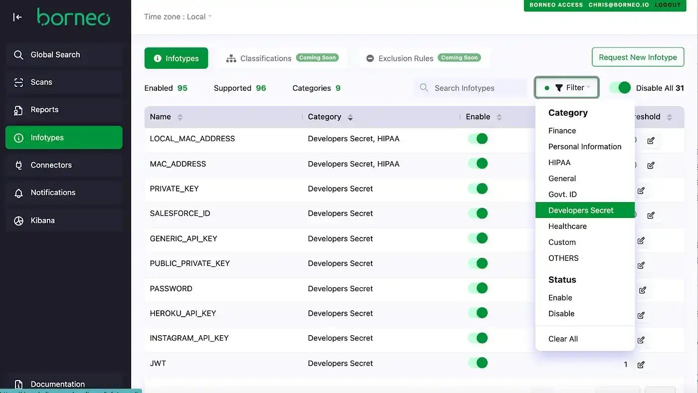Click LOGOUT in the top bar
Screen dimensions: 698x393
click(668, 4)
